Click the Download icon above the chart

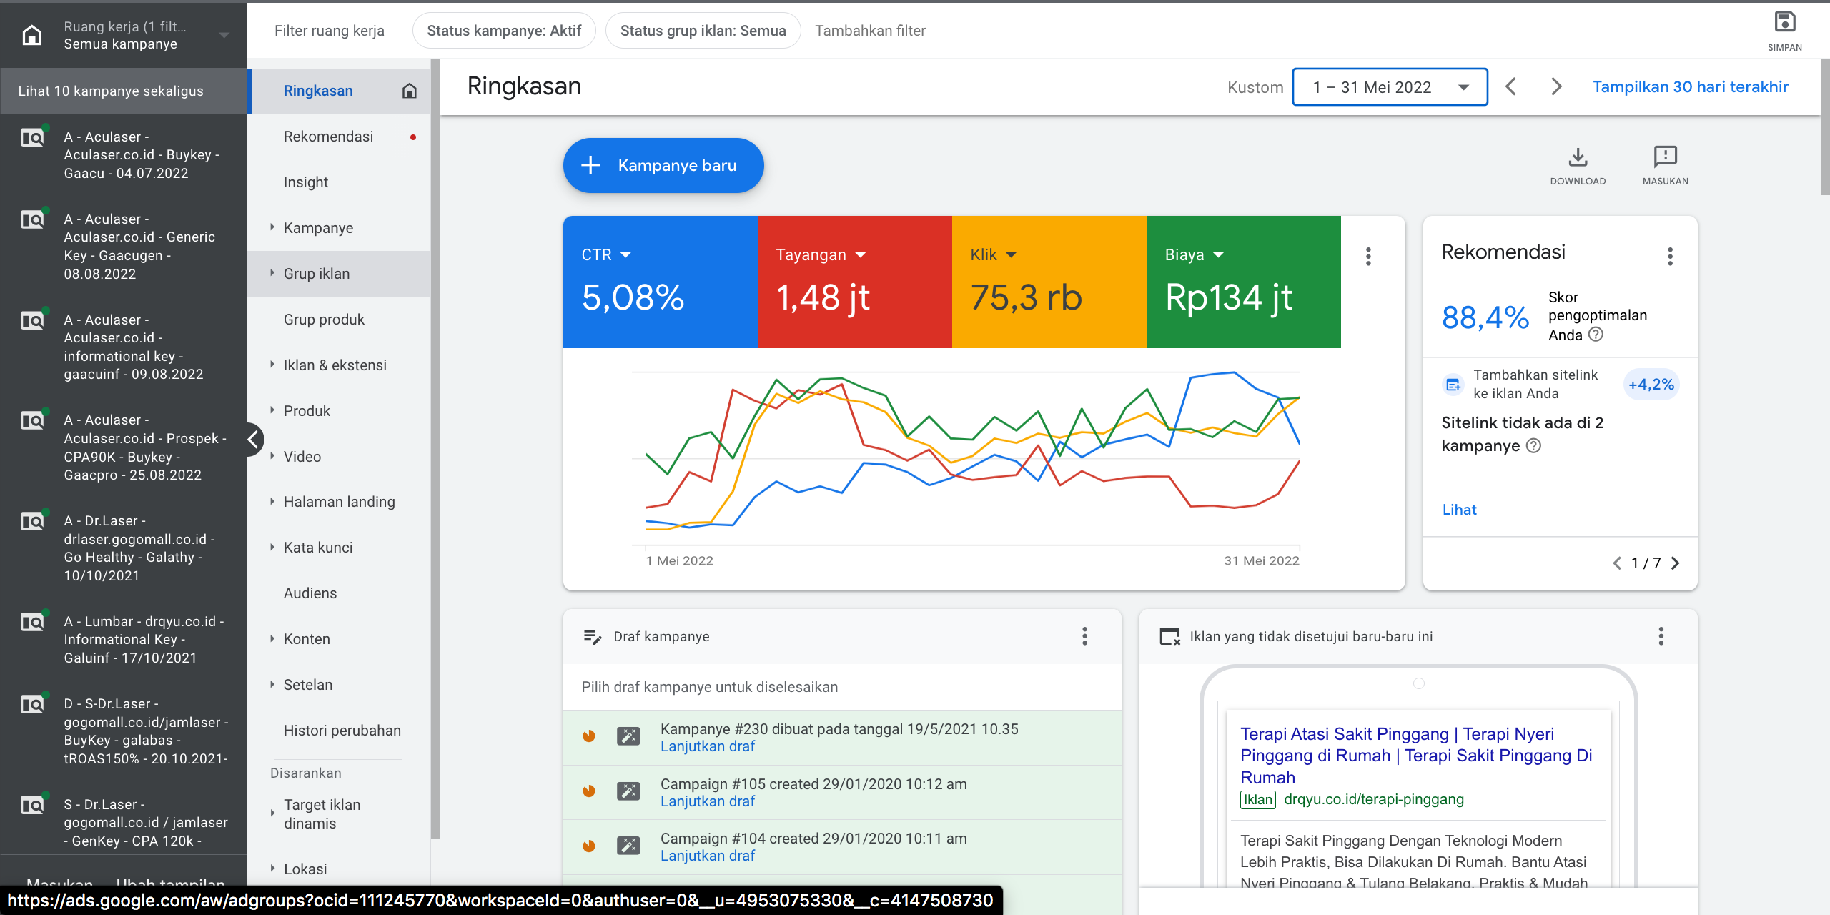pyautogui.click(x=1577, y=158)
